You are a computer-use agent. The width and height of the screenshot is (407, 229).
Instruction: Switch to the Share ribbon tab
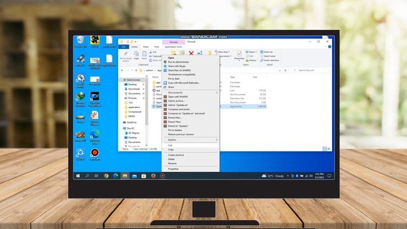pyautogui.click(x=146, y=46)
